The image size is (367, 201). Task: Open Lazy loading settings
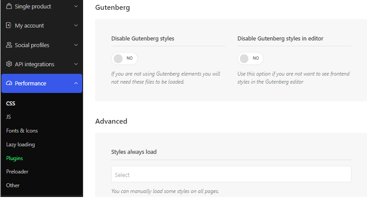pos(20,145)
